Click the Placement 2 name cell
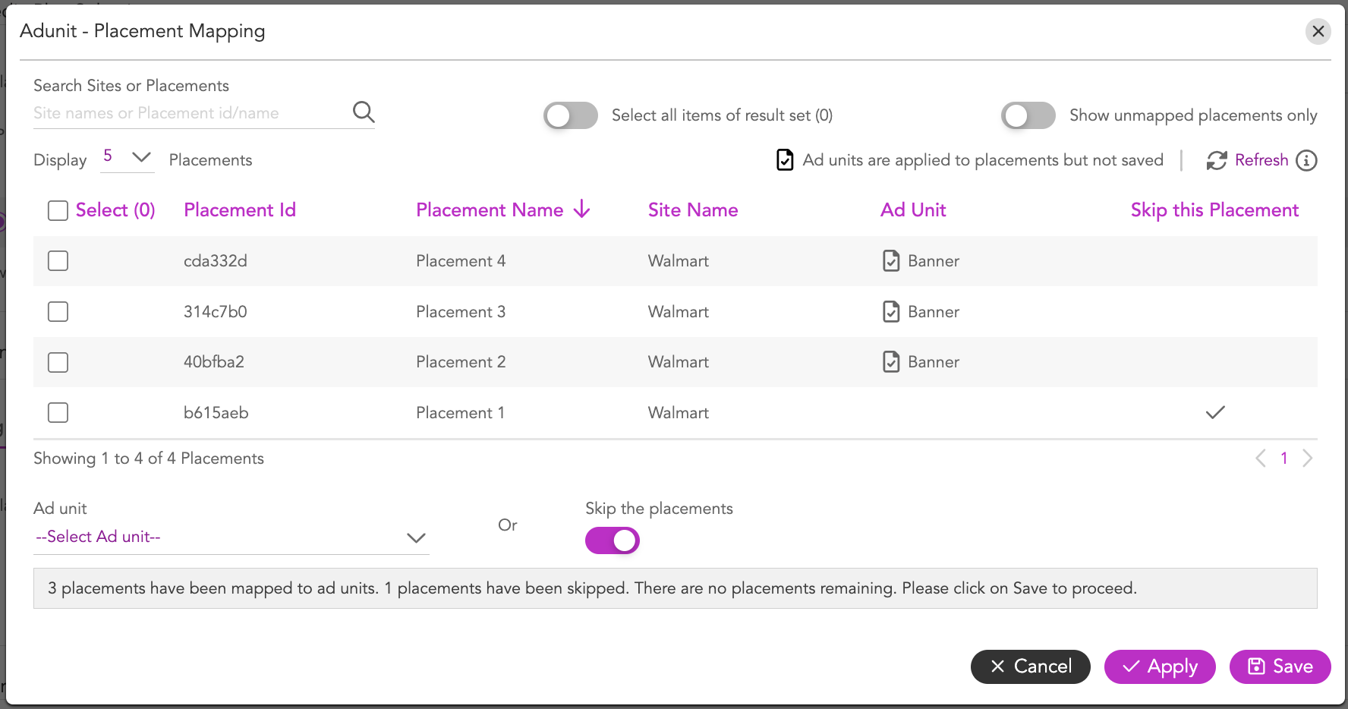 pyautogui.click(x=461, y=361)
